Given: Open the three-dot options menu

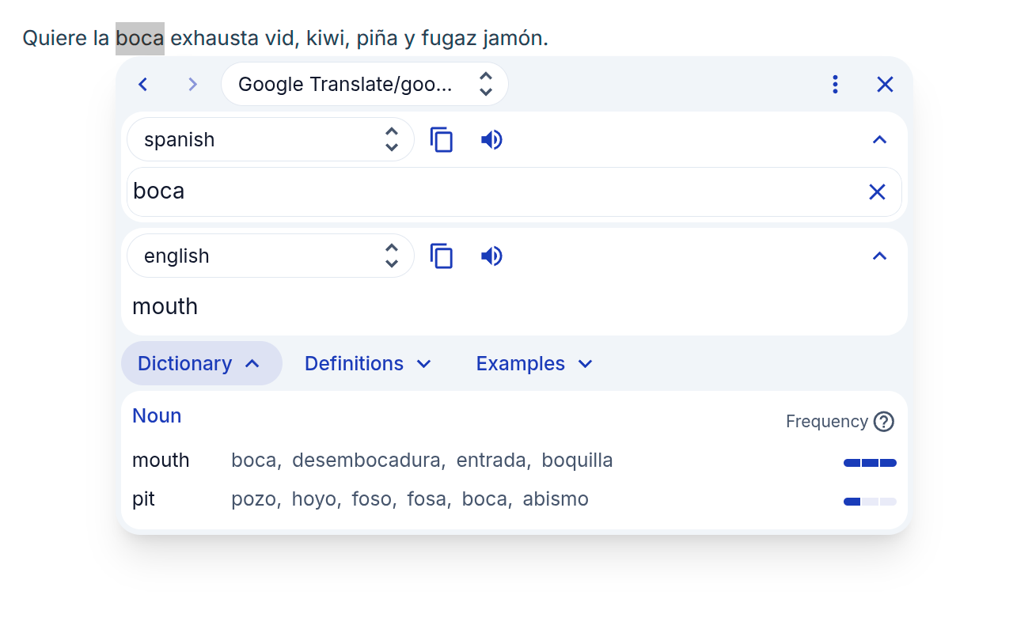Looking at the screenshot, I should pos(835,85).
